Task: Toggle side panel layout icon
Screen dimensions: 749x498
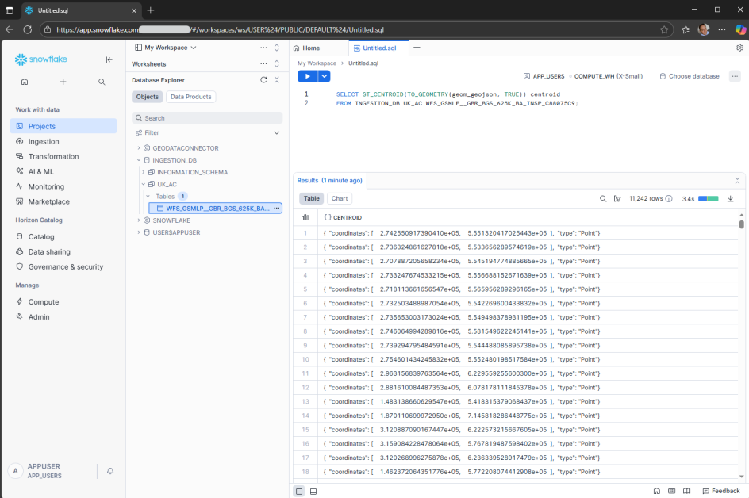Action: pyautogui.click(x=299, y=492)
